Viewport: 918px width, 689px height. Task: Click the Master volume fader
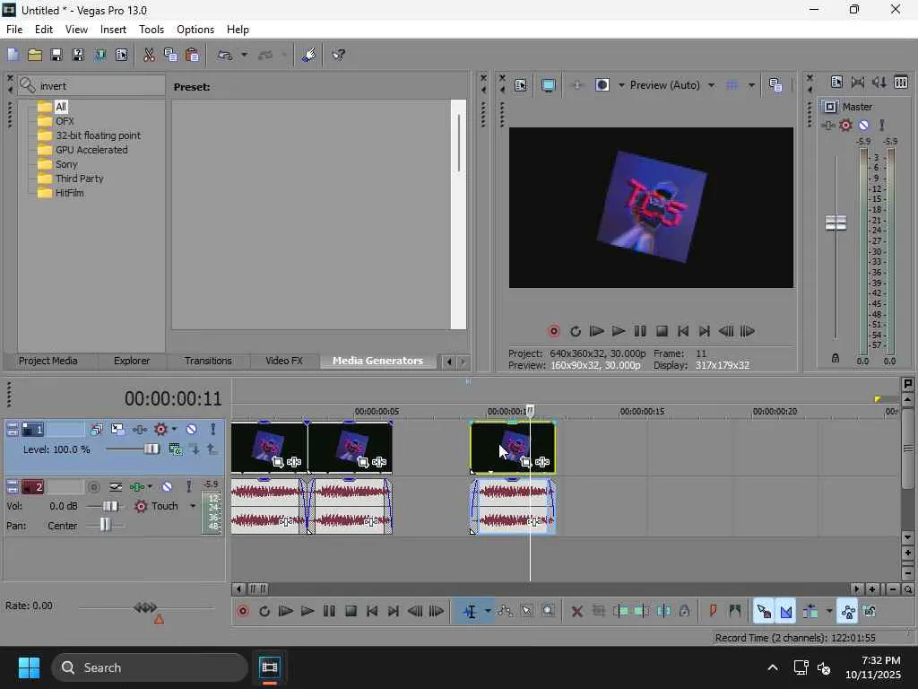click(836, 222)
